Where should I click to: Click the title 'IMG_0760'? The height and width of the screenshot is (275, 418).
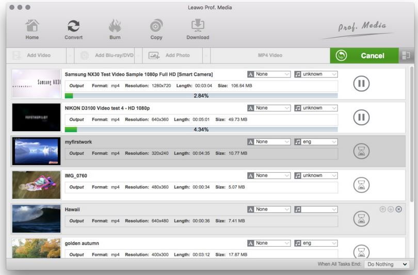coord(76,175)
